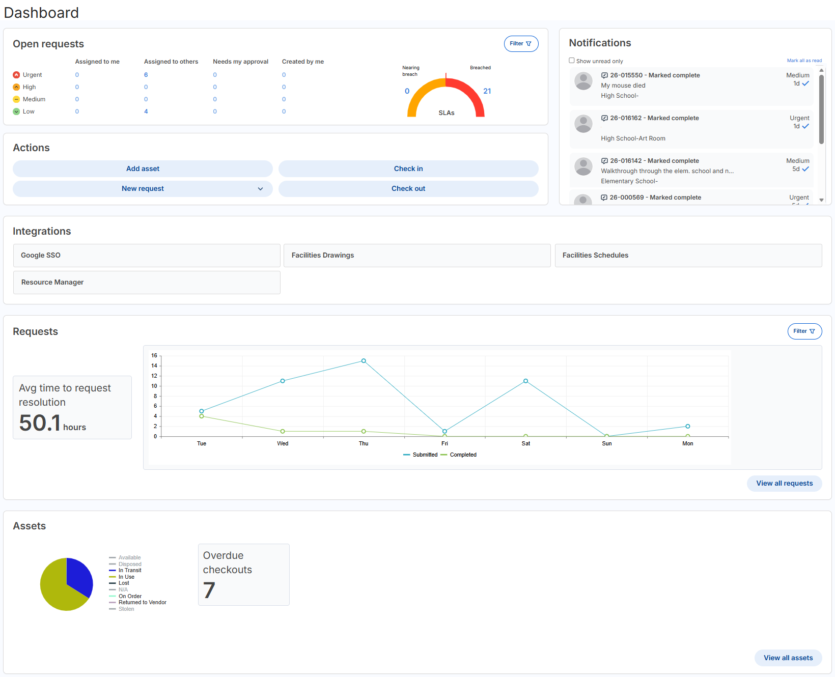The image size is (835, 677).
Task: Open the Facilities Schedules integration
Action: (x=688, y=256)
